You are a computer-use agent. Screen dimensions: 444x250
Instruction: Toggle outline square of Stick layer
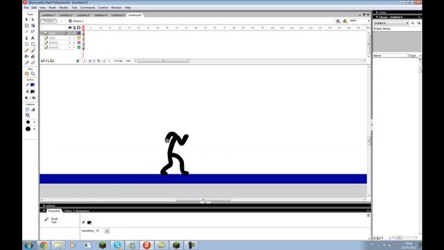point(79,37)
